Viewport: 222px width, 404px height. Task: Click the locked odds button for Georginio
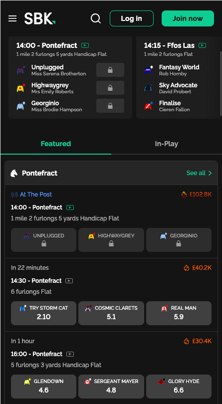coord(110,106)
